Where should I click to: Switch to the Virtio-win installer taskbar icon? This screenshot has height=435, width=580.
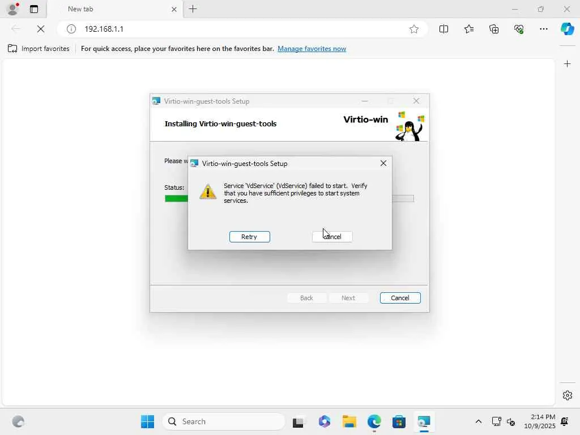424,421
